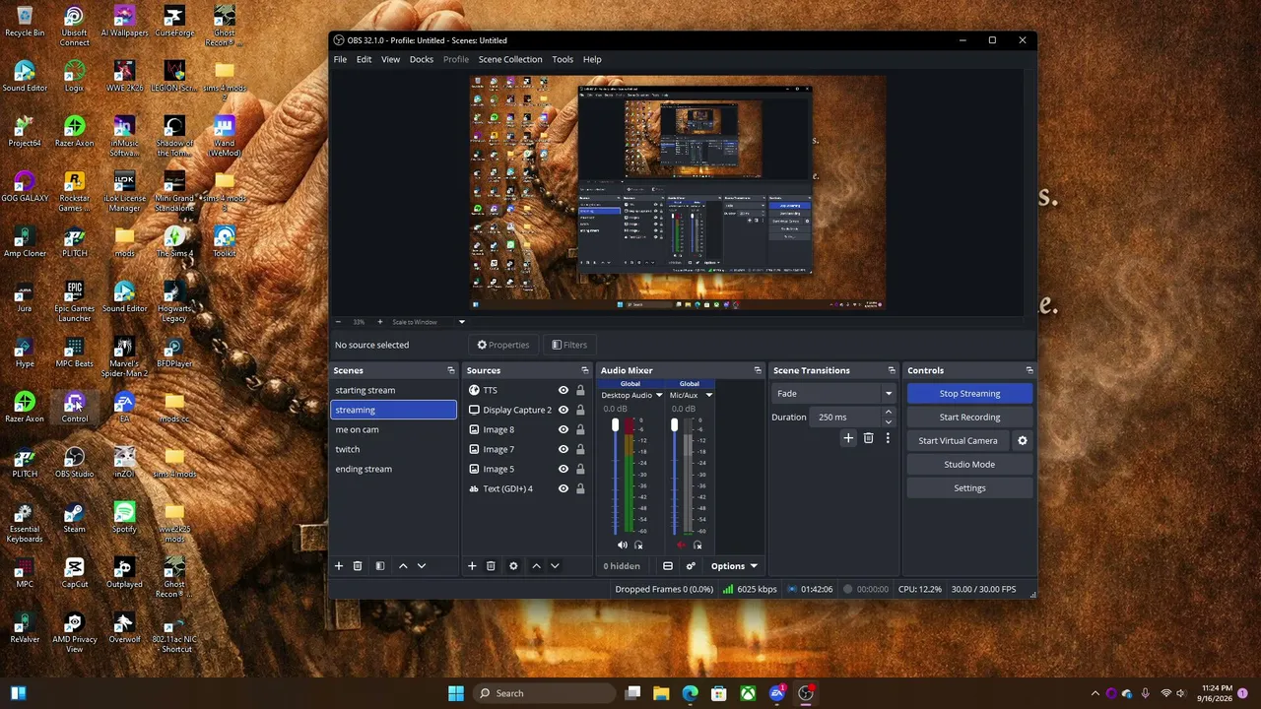
Task: Toggle visibility of the Text (GDI+) 4 source
Action: tap(564, 488)
